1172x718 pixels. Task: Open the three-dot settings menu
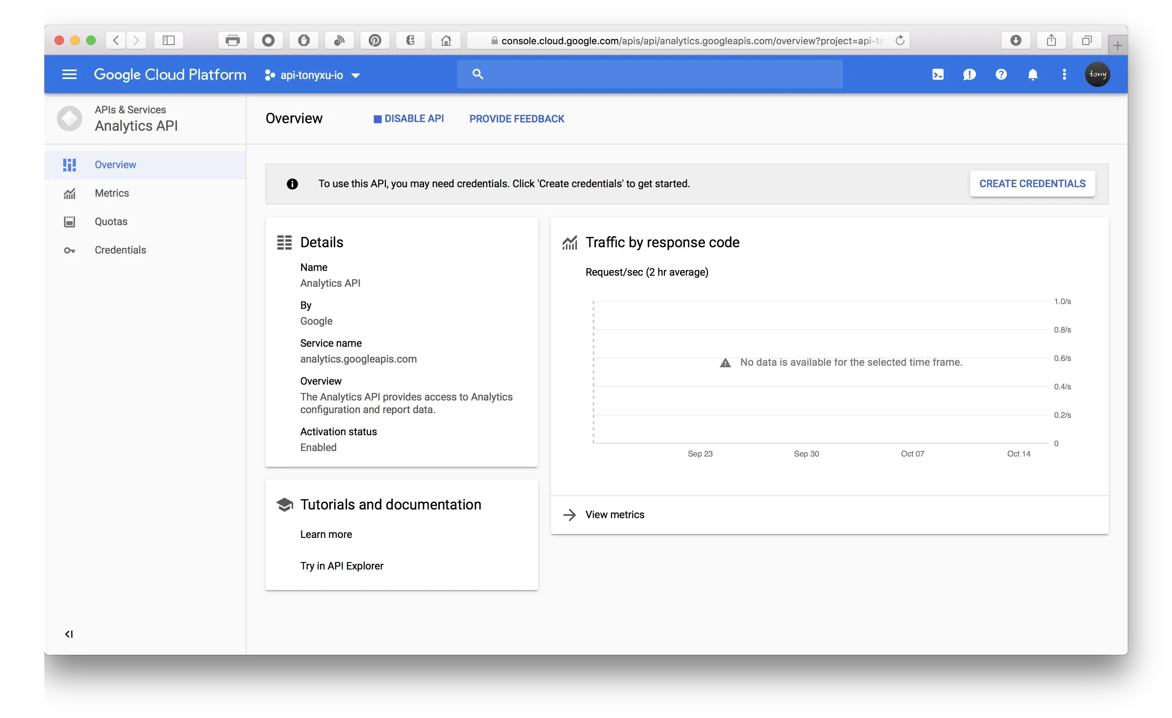(1064, 75)
